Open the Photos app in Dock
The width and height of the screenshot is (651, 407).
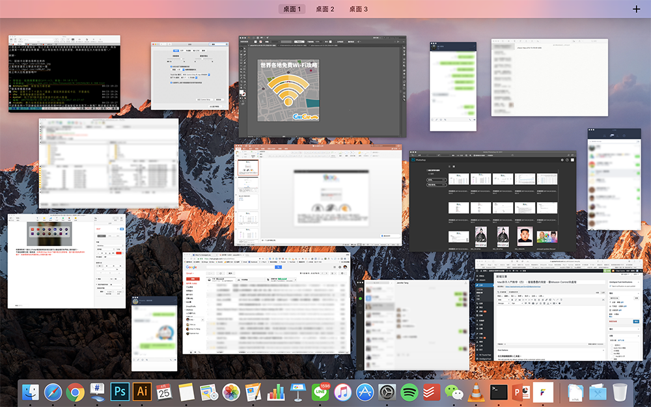tap(231, 392)
